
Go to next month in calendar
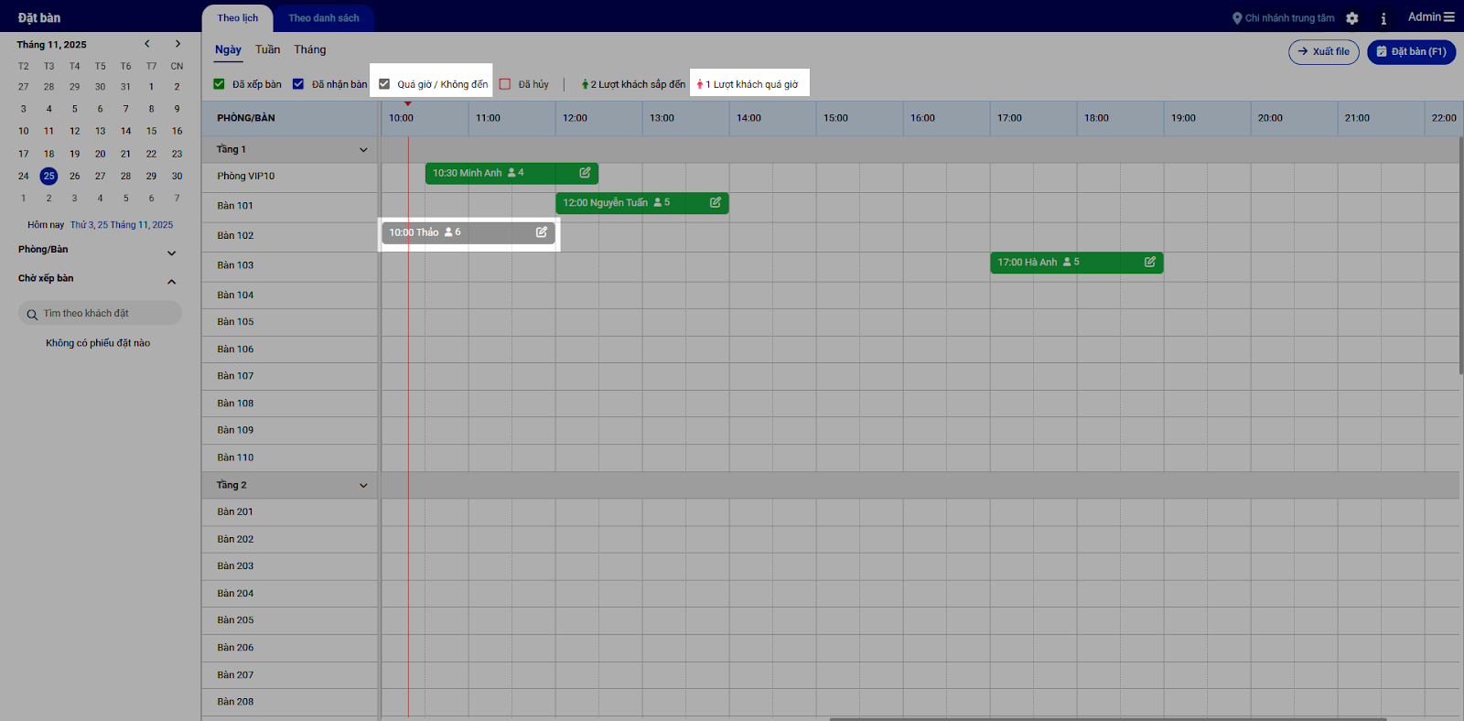(x=178, y=44)
